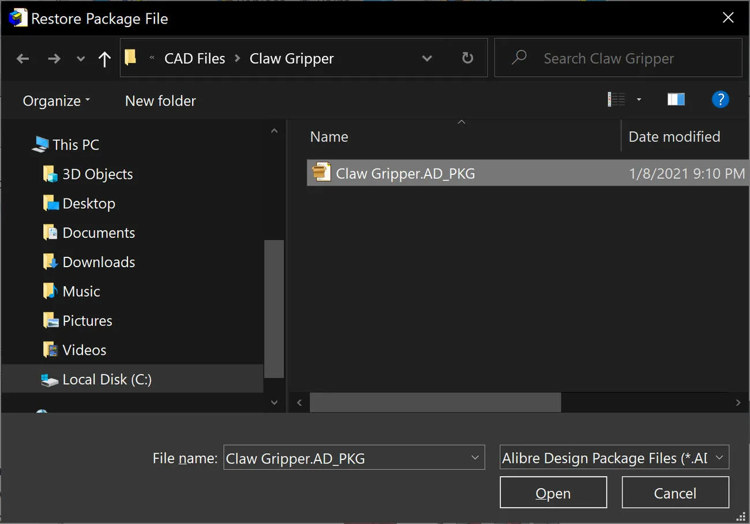Screen dimensions: 750x524
Task: Go back to the previous folder
Action: point(23,58)
